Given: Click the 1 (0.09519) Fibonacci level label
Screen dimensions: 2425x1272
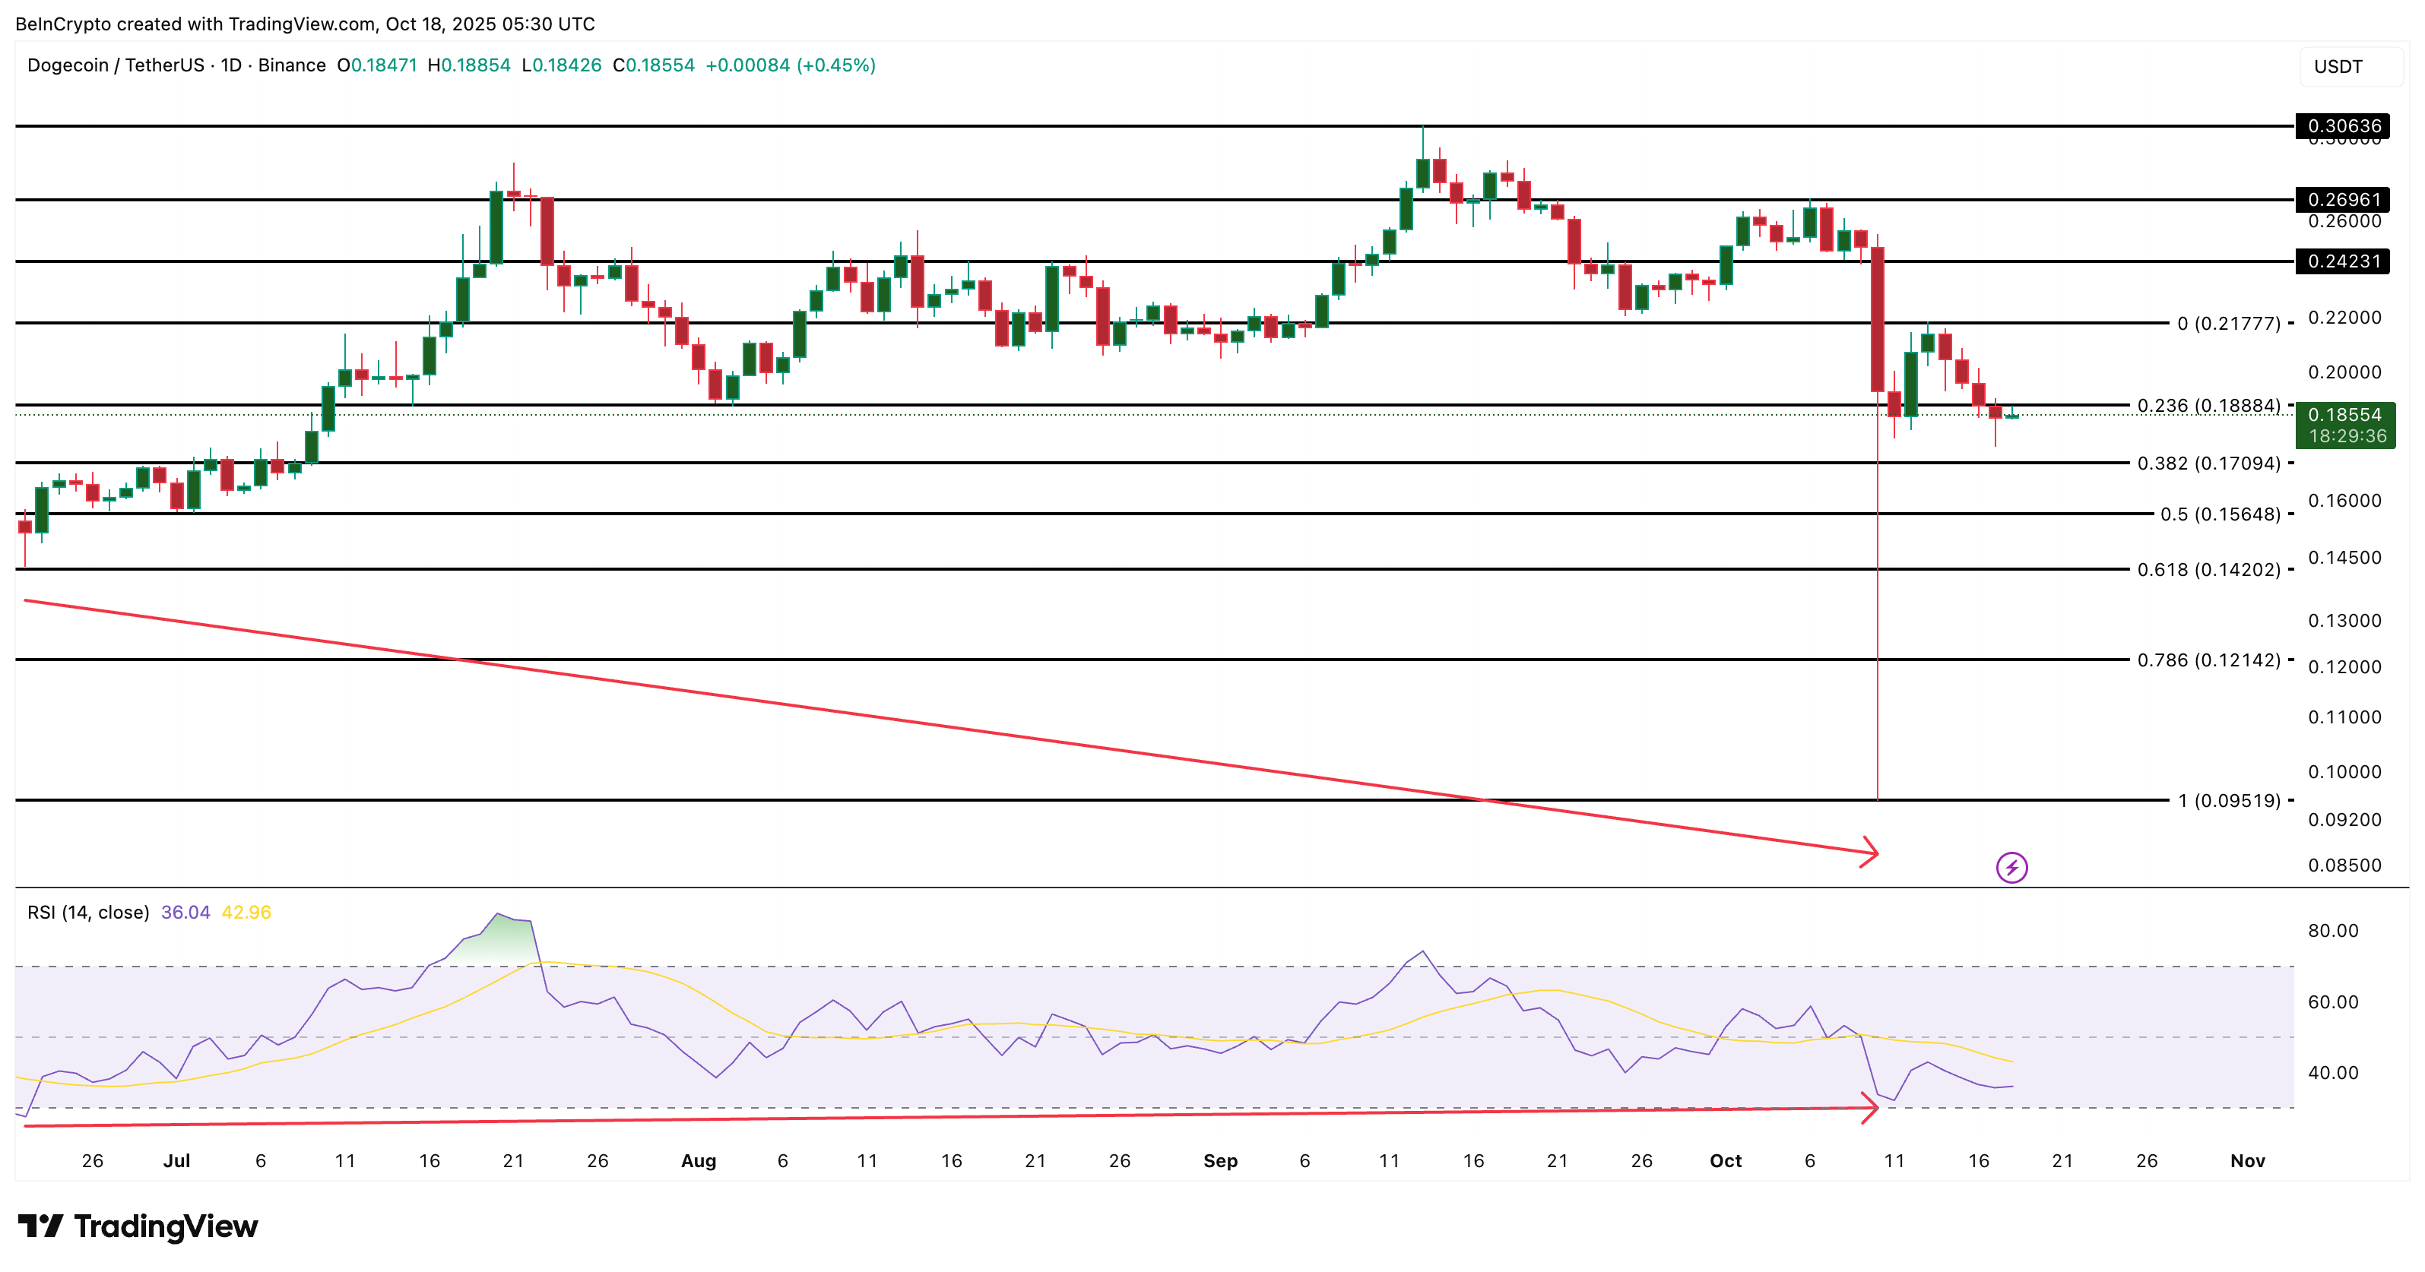Looking at the screenshot, I should click(x=2229, y=801).
